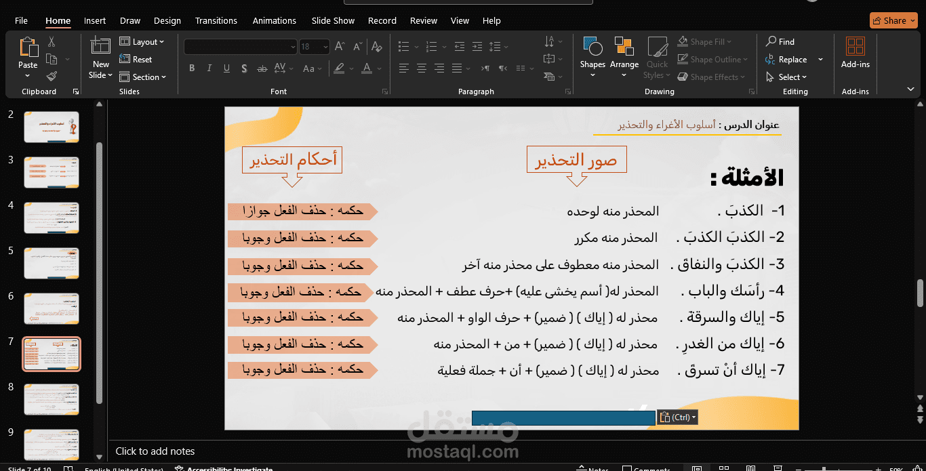Select slide 3 thumbnail

[x=52, y=172]
